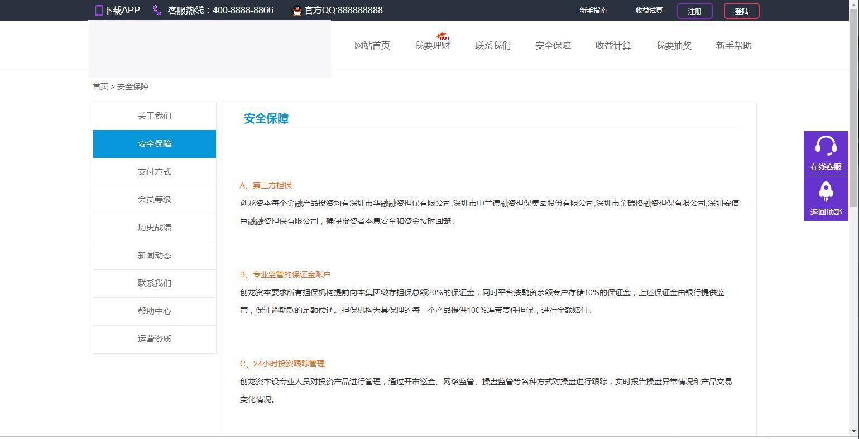Click the 注册 button
This screenshot has width=859, height=439.
pos(694,11)
